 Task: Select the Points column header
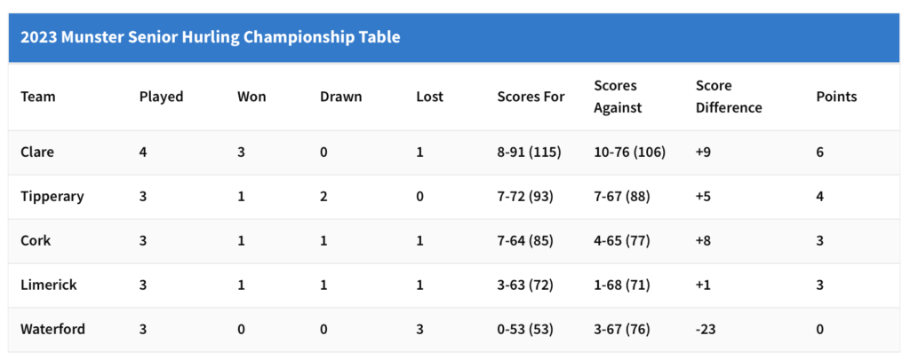[x=836, y=97]
